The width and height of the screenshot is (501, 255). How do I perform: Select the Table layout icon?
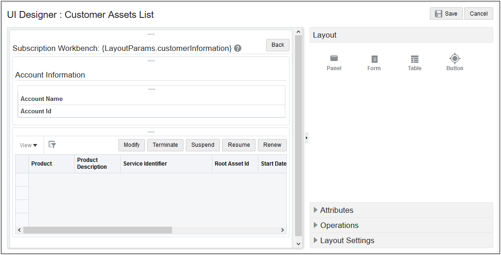tap(415, 59)
